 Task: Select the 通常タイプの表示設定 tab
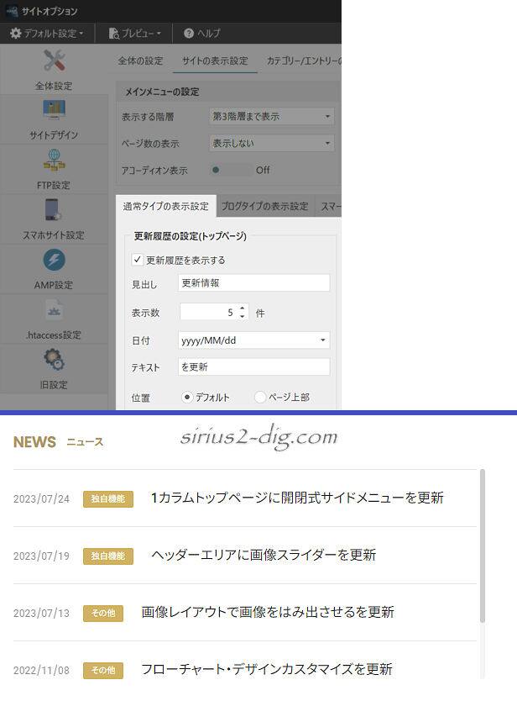pos(165,206)
